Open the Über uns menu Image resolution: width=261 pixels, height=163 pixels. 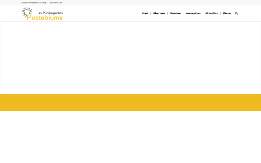tap(159, 13)
